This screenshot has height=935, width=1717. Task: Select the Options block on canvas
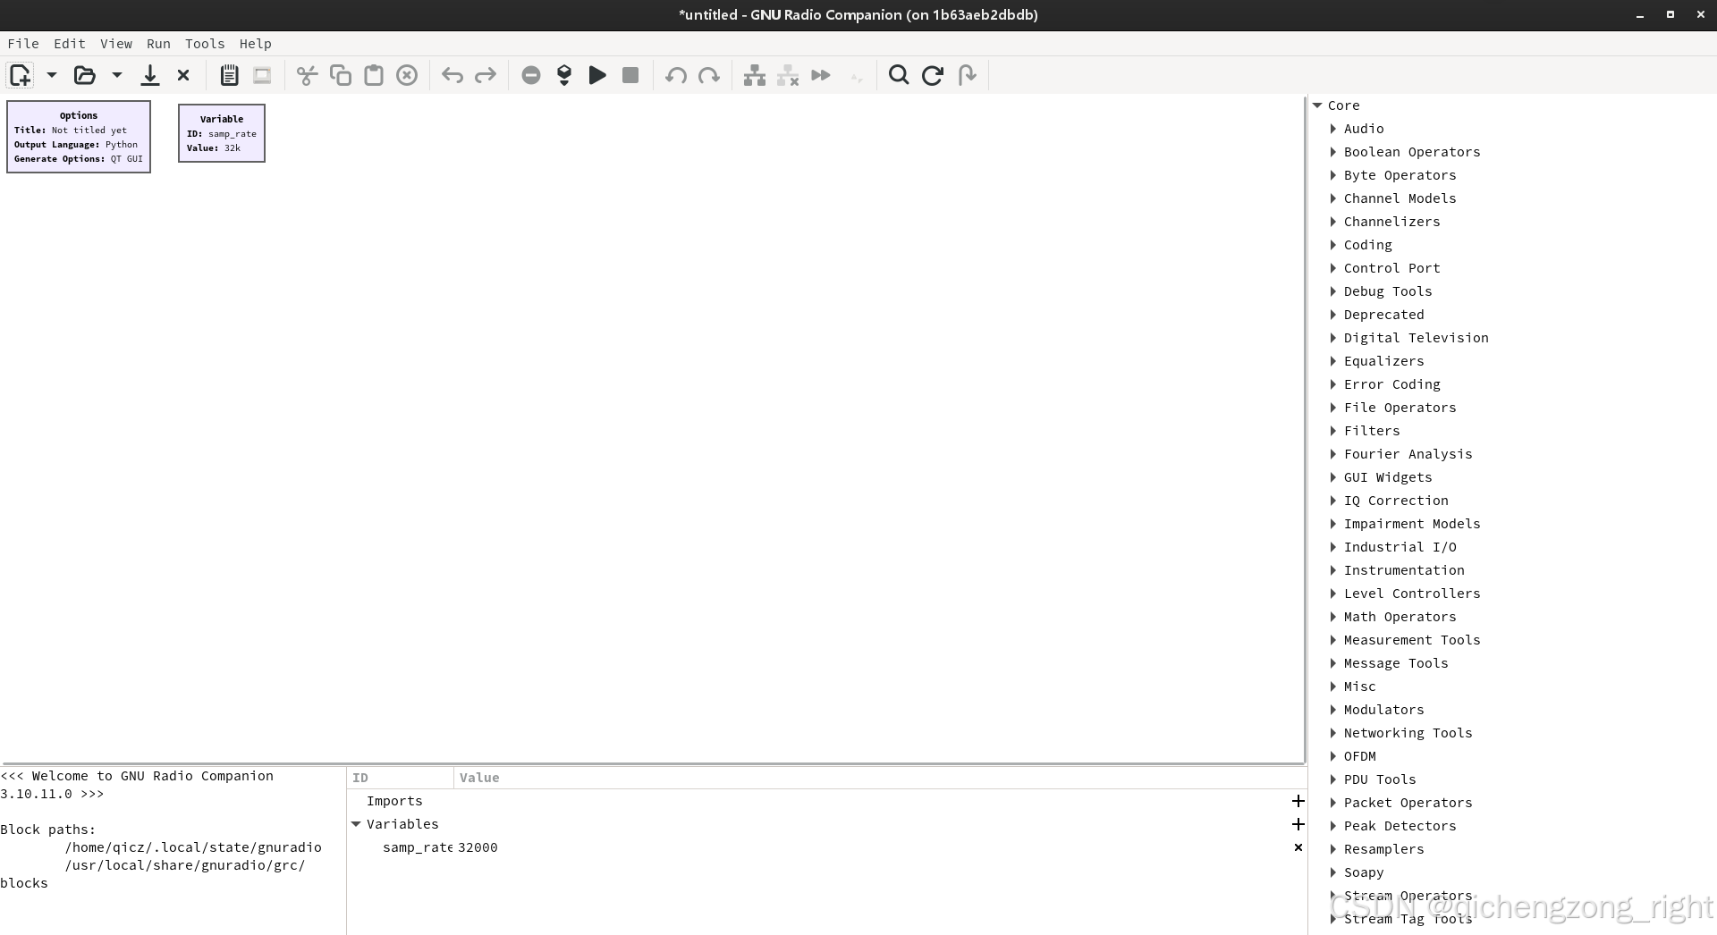[x=79, y=137]
